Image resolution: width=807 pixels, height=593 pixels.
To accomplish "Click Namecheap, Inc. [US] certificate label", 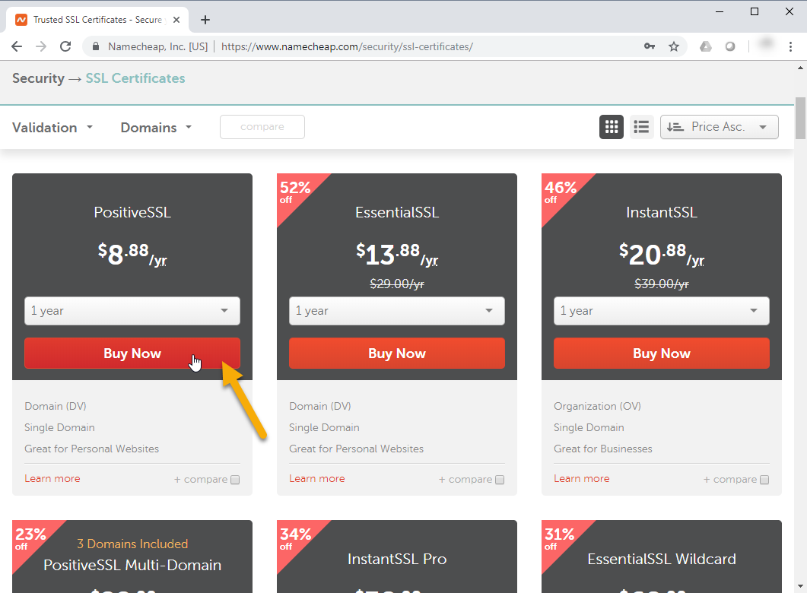I will tap(158, 47).
